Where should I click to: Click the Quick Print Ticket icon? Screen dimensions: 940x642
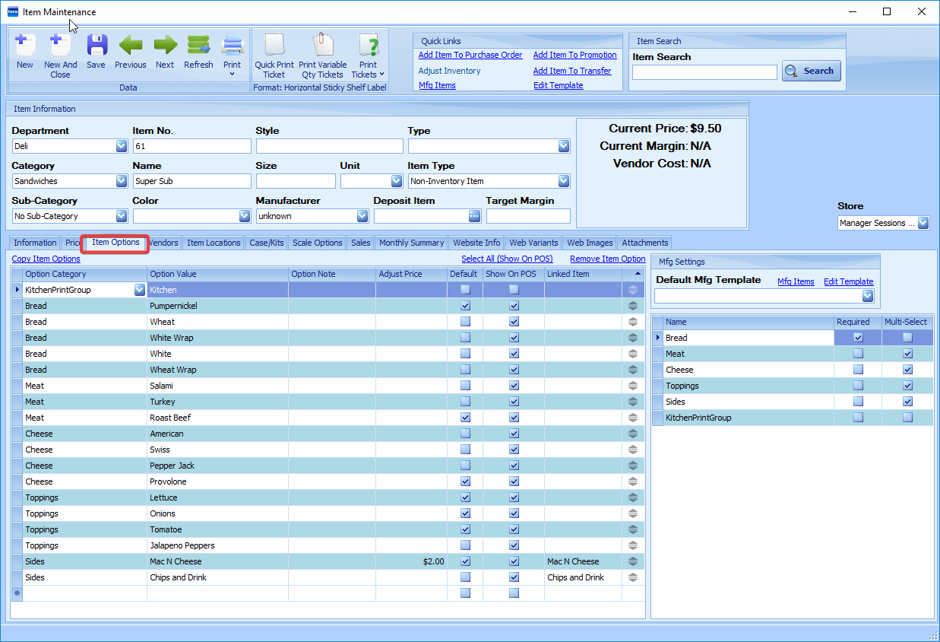(x=274, y=47)
